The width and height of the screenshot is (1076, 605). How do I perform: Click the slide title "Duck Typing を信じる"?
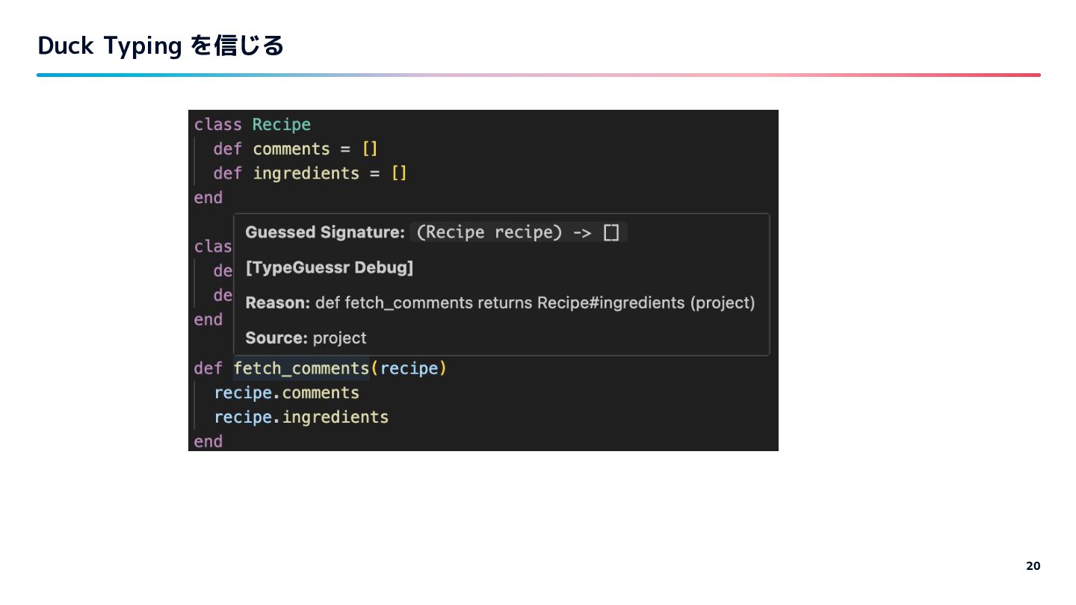click(161, 46)
